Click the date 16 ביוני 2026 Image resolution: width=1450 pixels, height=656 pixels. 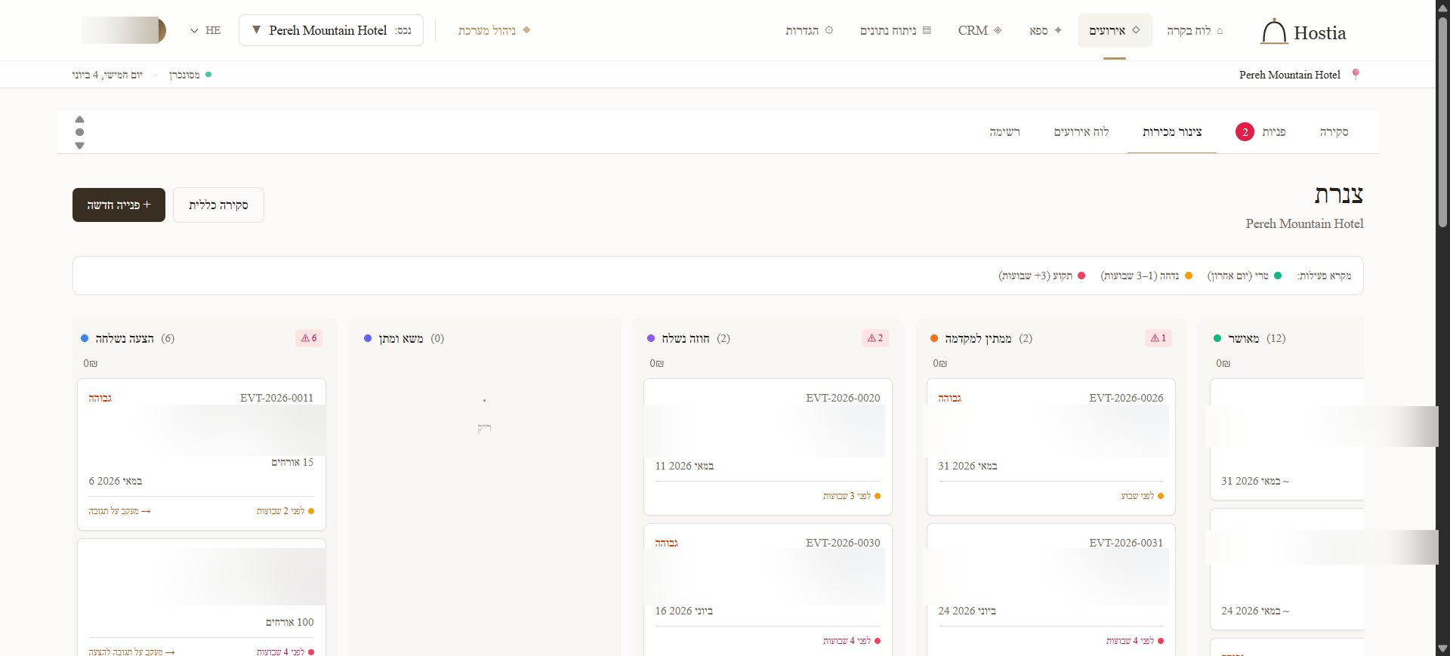(683, 611)
